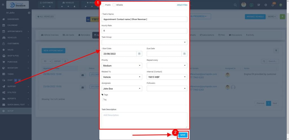This screenshot has height=140, width=289.
Task: Click the calendar icon beside Start Date
Action: tap(139, 54)
